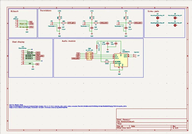
Task: Select the SW_DIP_x04 switch symbol
Action: pos(89,57)
